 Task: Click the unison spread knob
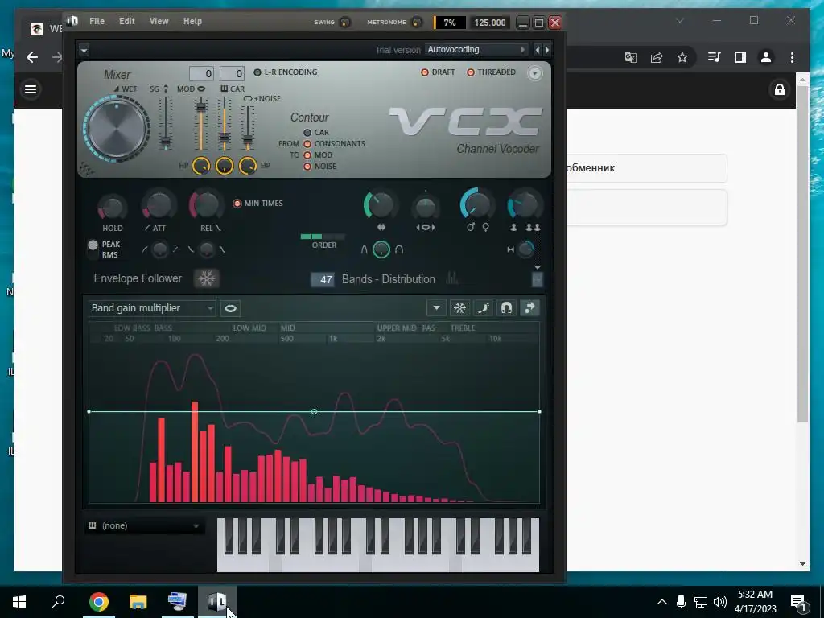click(525, 249)
